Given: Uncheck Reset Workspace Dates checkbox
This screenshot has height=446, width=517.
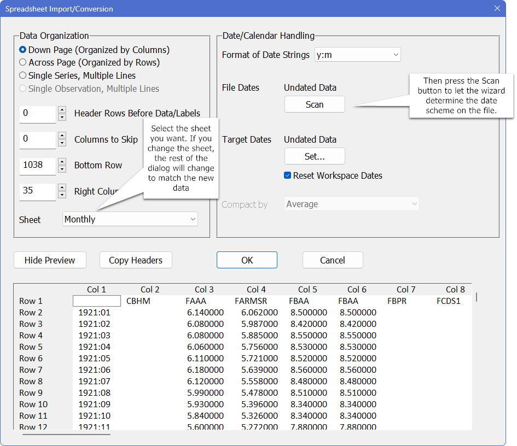Looking at the screenshot, I should (288, 175).
